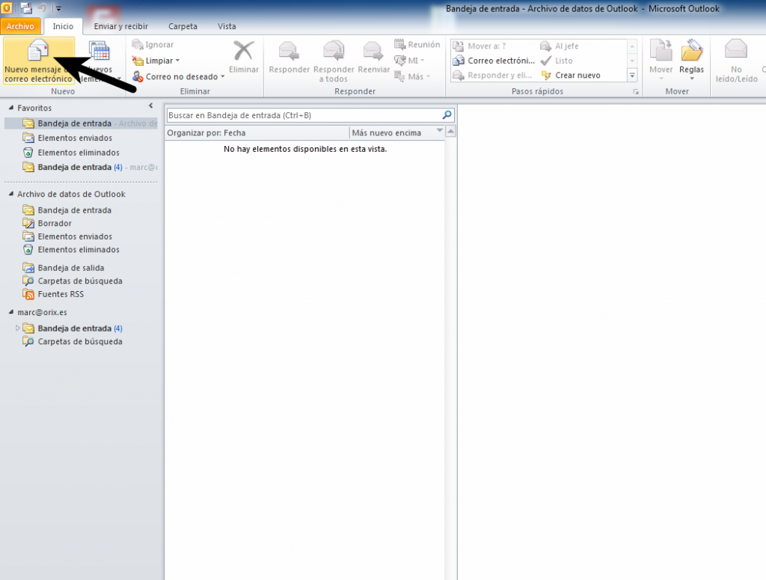Click Send/Receive in the Quick Access Toolbar
This screenshot has width=766, height=580.
coord(26,8)
